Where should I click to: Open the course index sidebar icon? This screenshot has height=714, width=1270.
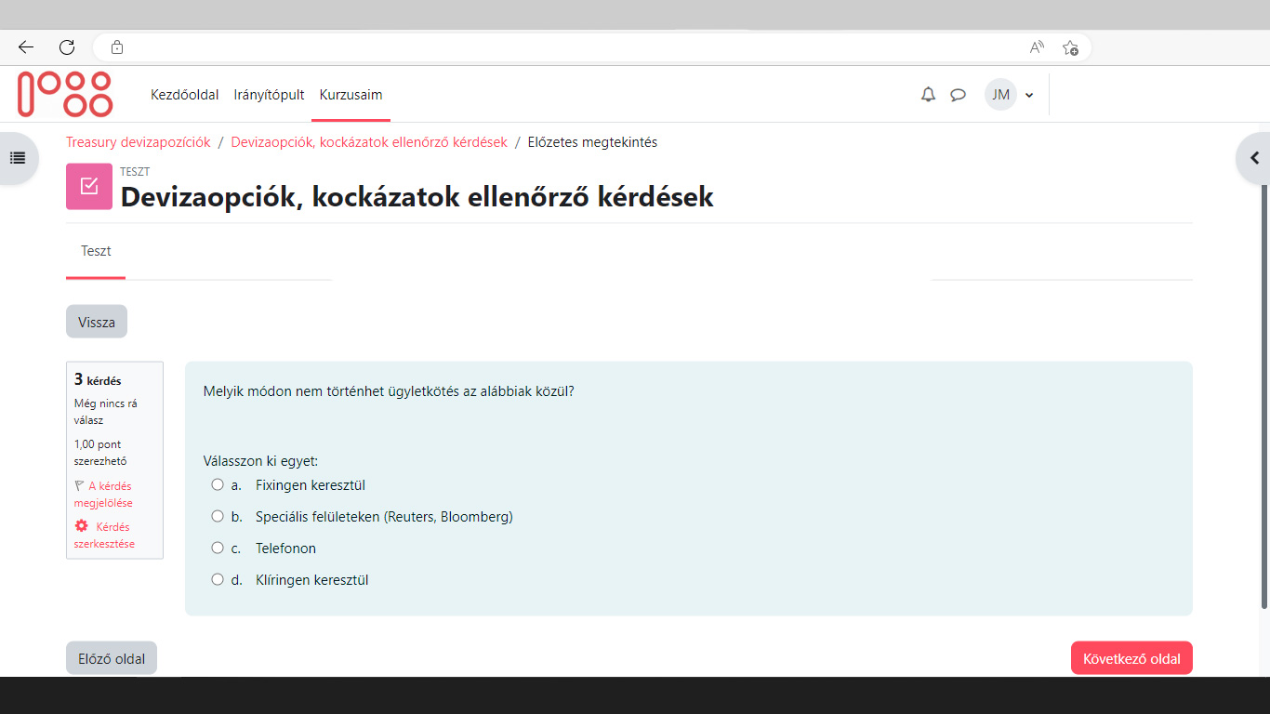[17, 158]
